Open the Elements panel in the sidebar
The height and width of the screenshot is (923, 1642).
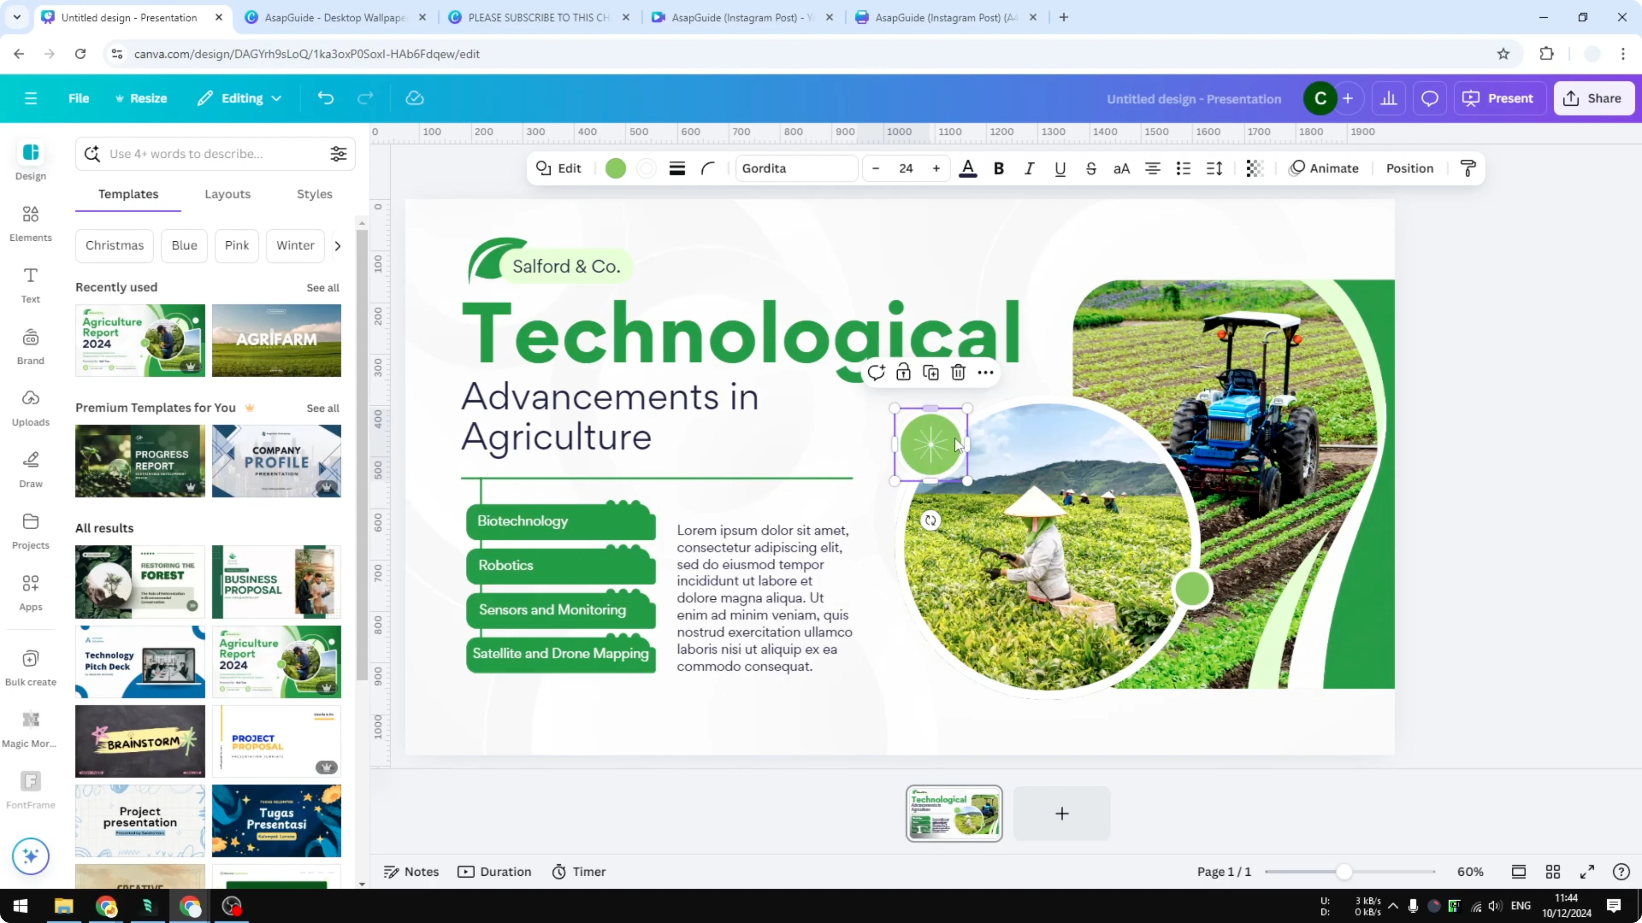point(30,223)
